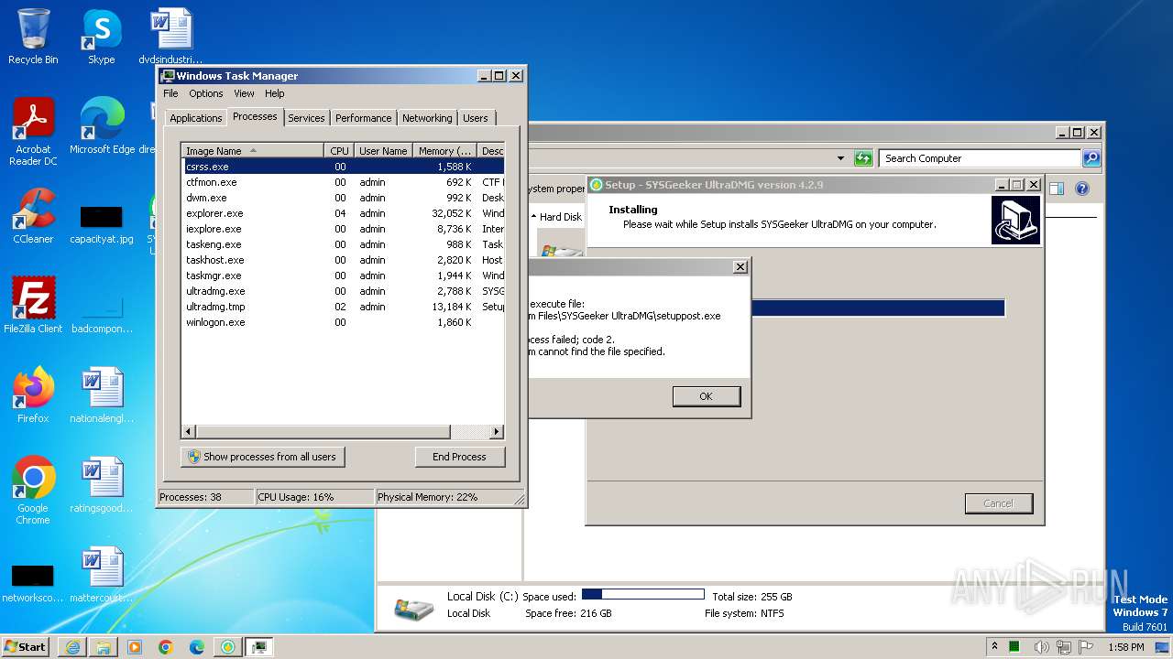Sort processes by Memory column
Image resolution: width=1173 pixels, height=659 pixels.
pyautogui.click(x=444, y=151)
